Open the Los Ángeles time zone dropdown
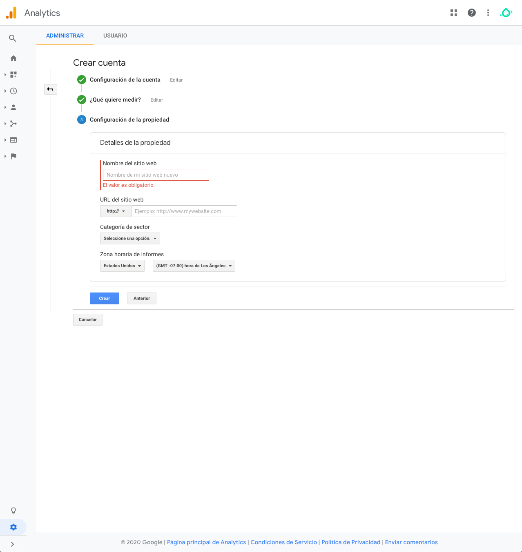522x552 pixels. click(194, 266)
